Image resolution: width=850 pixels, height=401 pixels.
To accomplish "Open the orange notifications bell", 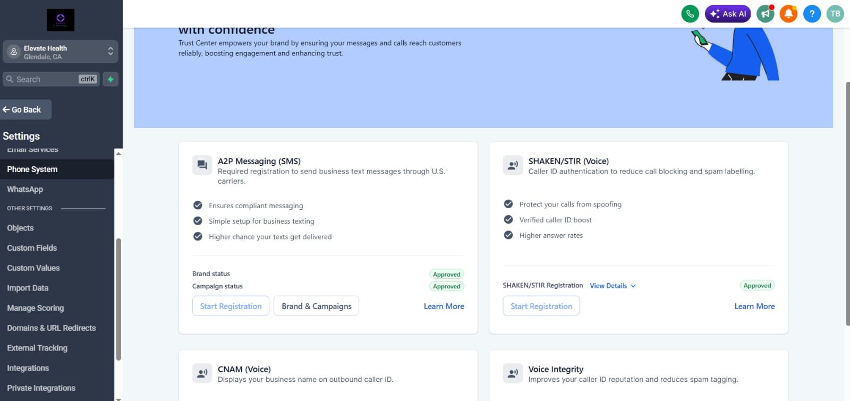I will (x=789, y=14).
